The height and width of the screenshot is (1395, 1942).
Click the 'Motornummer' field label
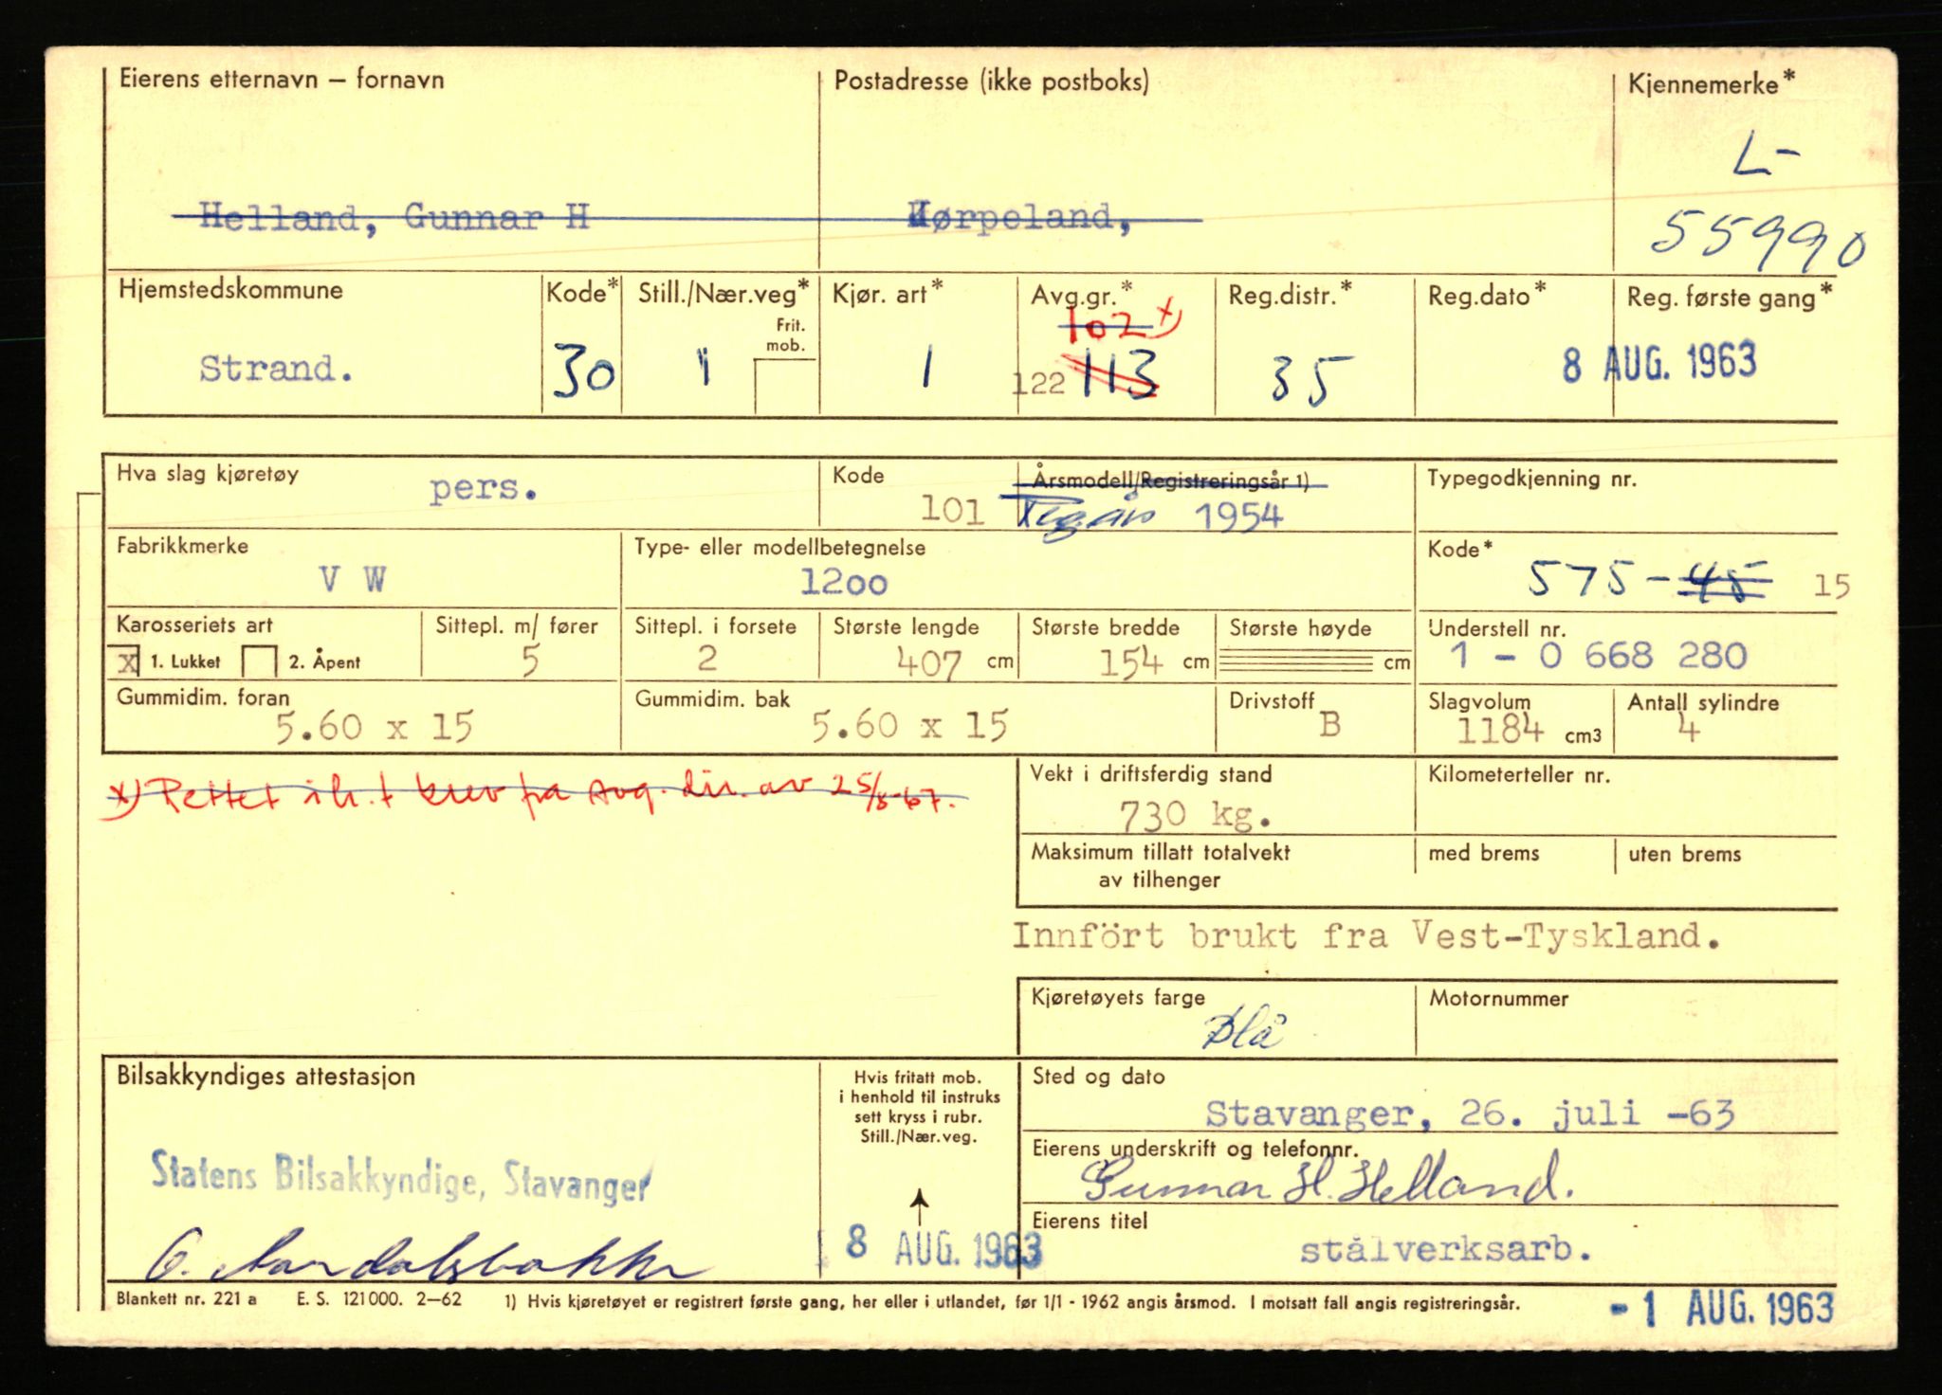pyautogui.click(x=1498, y=998)
